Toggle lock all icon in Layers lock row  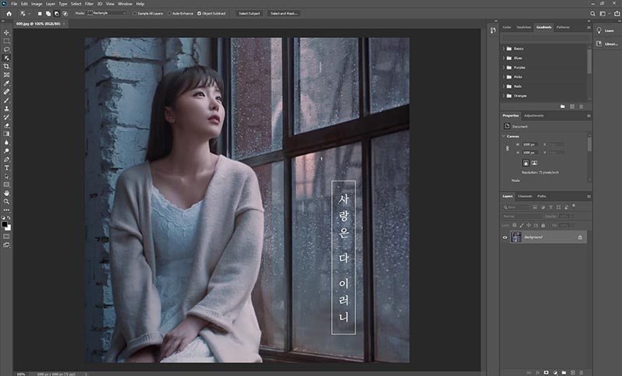[x=543, y=225]
